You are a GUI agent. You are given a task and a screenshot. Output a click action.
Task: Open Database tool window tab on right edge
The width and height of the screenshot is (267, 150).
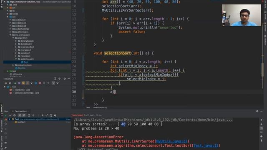coord(265,40)
